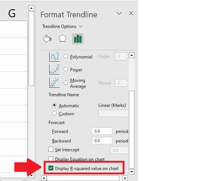Click the Trendline Options heading text
The image size is (217, 181).
[59, 26]
